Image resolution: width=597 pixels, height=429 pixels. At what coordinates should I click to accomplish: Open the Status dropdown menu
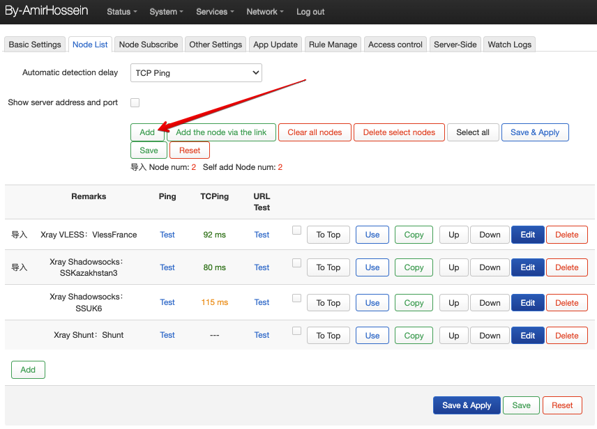pos(121,12)
